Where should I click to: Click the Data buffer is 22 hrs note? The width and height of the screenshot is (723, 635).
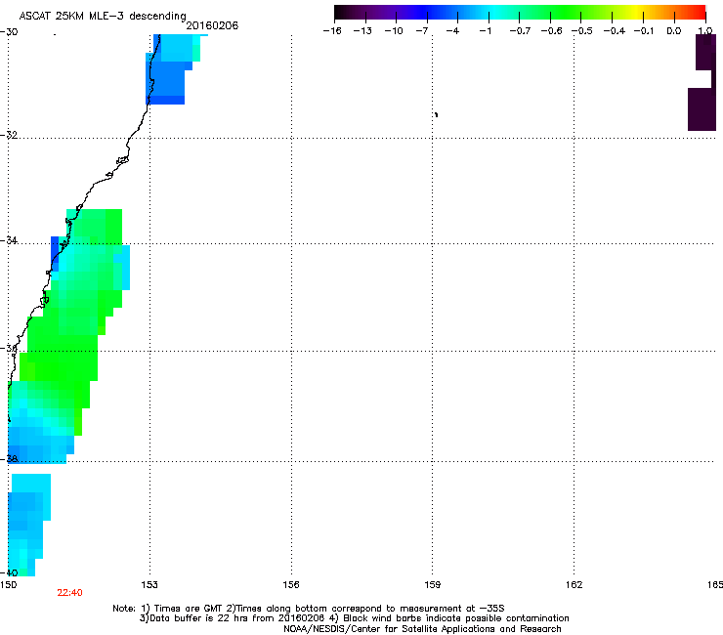(x=354, y=618)
